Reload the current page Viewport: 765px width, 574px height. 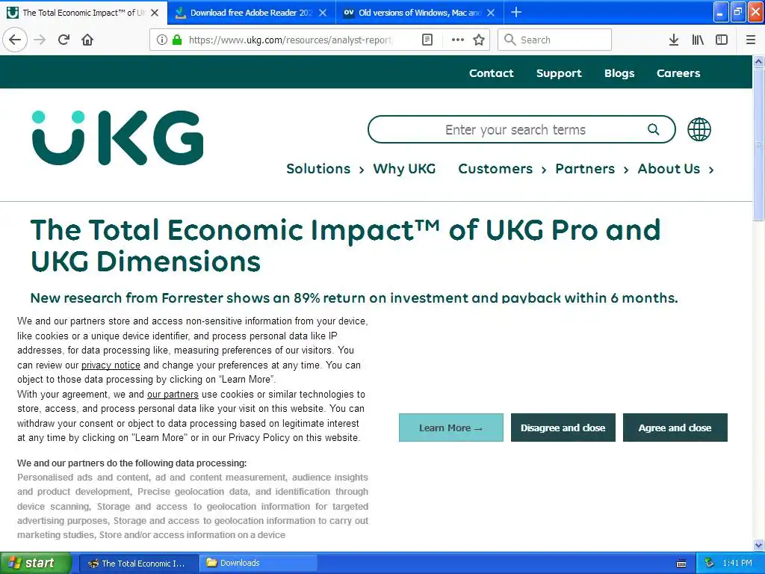pos(64,40)
